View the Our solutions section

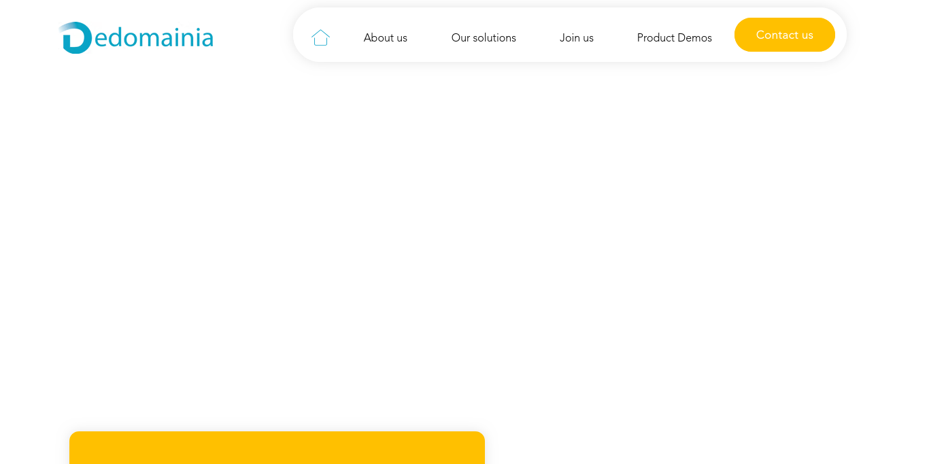pos(484,37)
